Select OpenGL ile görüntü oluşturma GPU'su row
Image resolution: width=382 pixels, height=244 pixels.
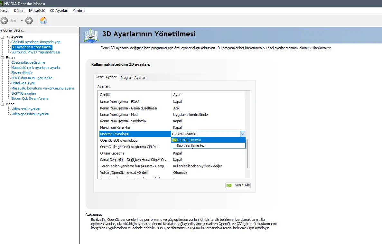135,147
